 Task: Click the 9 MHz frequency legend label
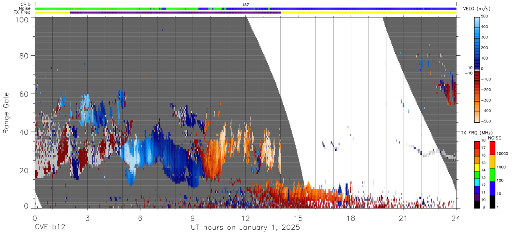click(484, 207)
